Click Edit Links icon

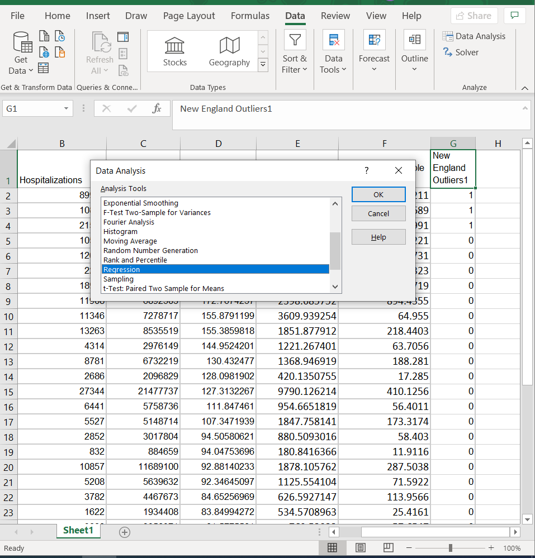click(123, 70)
